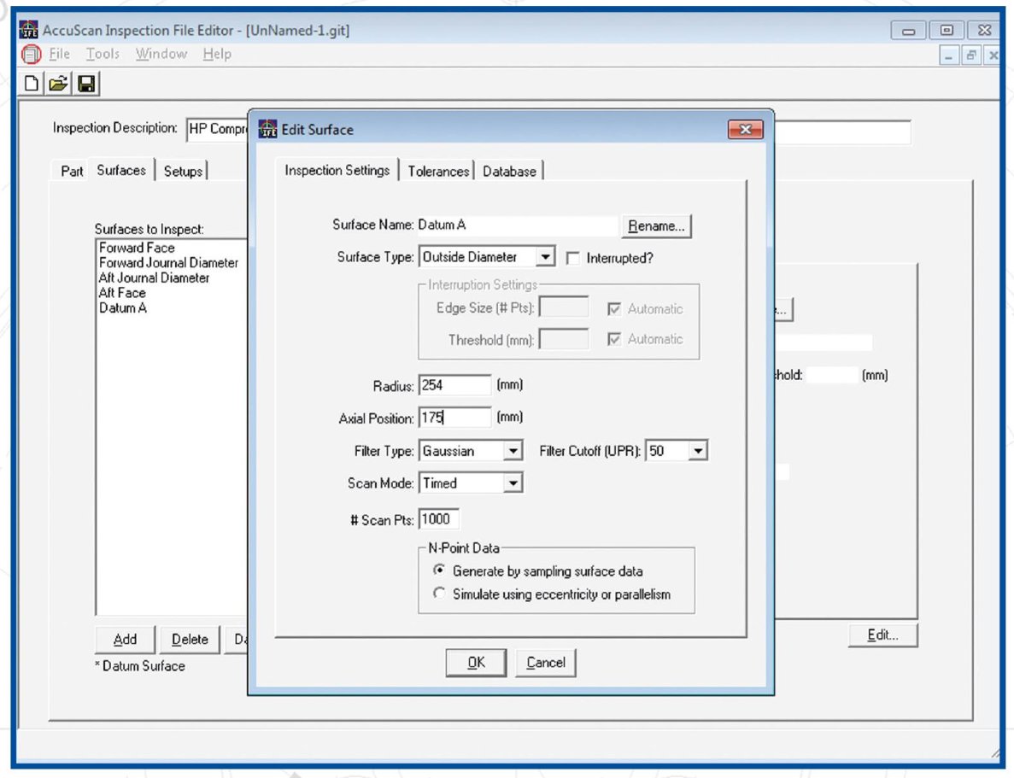Click the Save floppy disk icon
The height and width of the screenshot is (778, 1014).
coord(86,84)
